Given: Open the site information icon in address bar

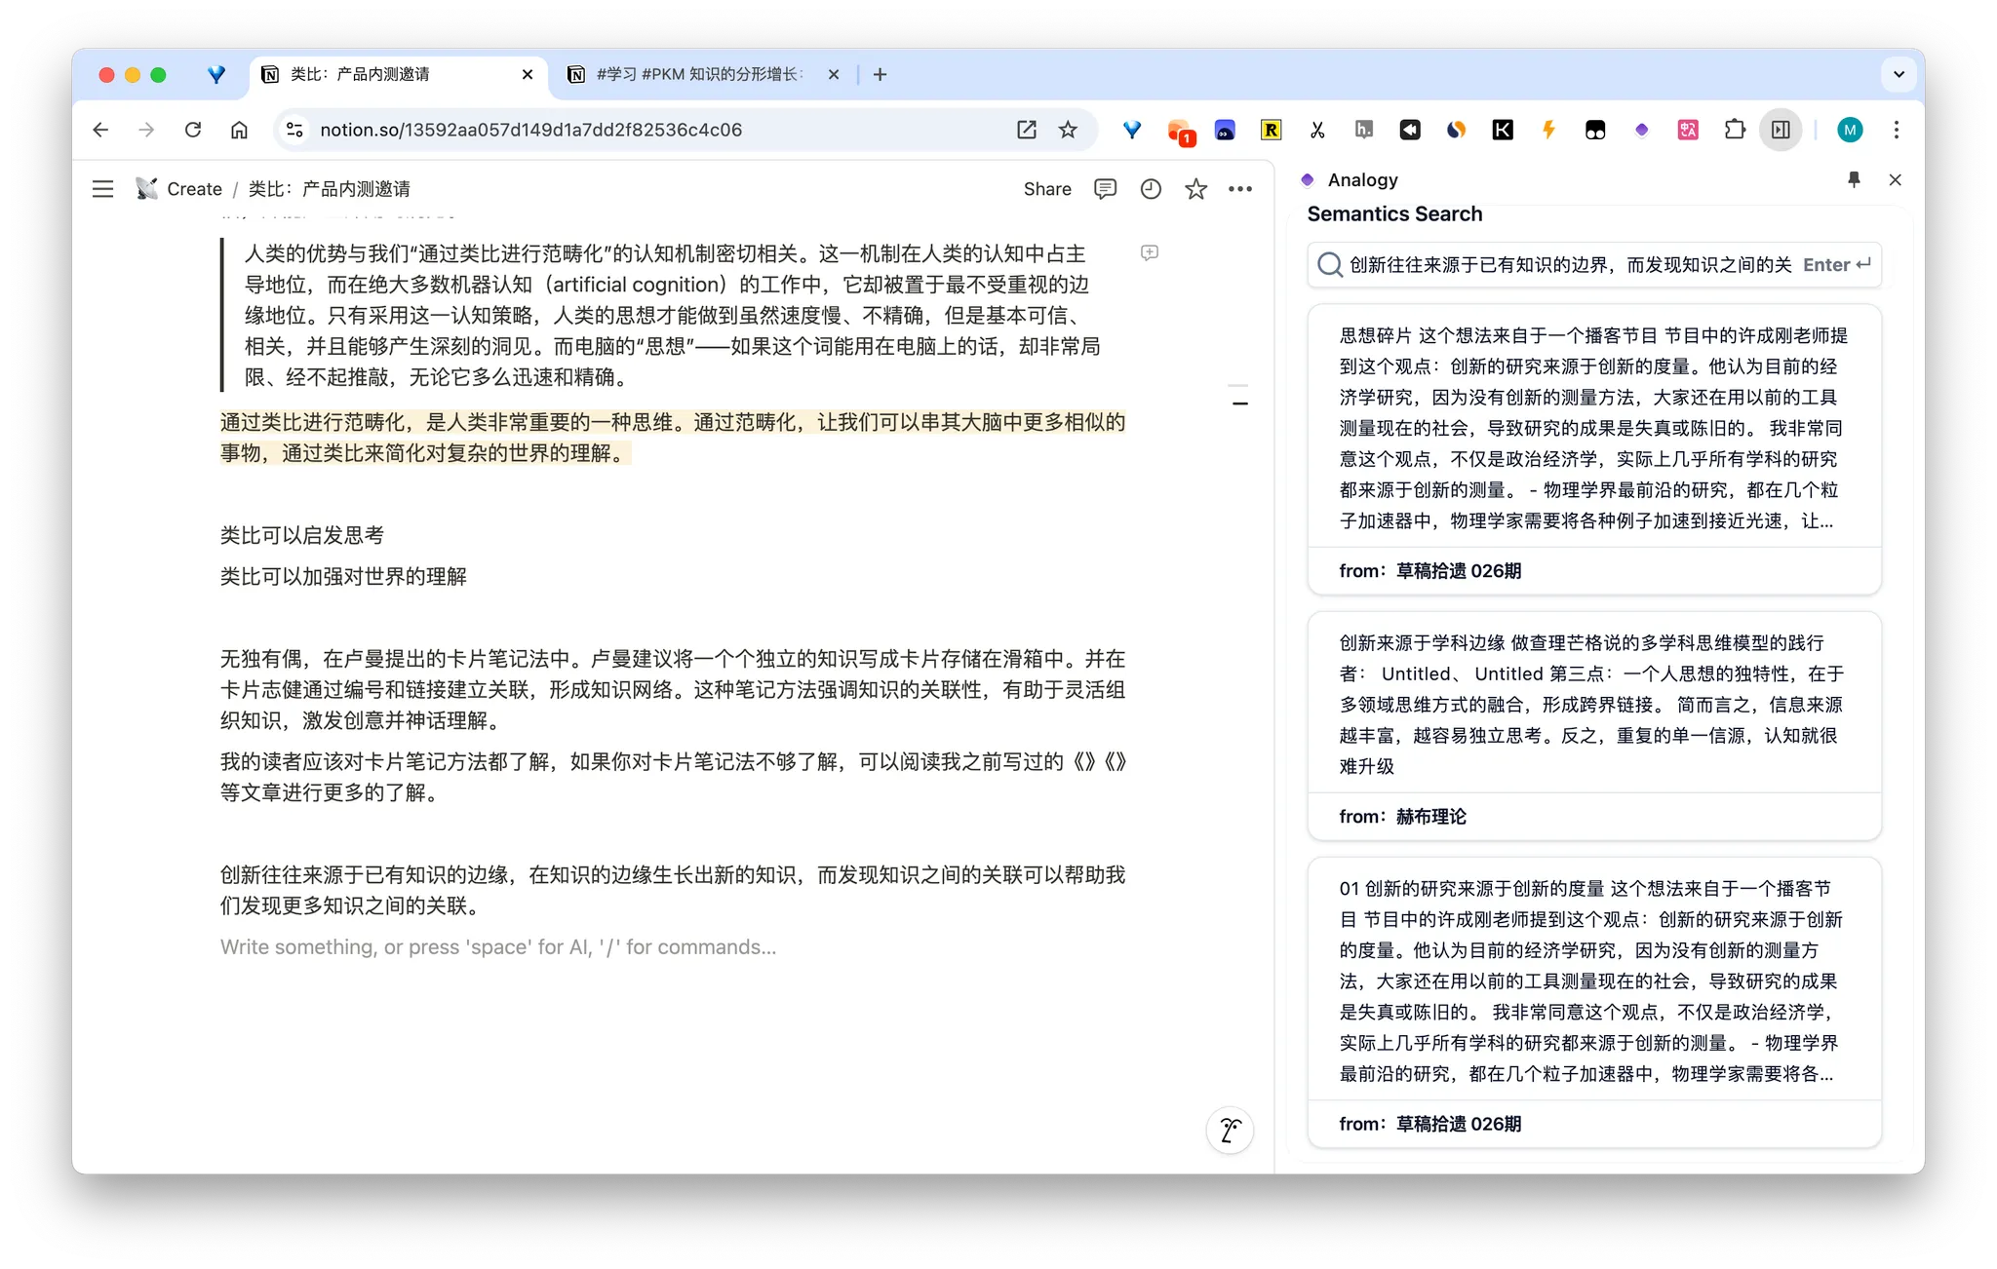Looking at the screenshot, I should pyautogui.click(x=294, y=130).
